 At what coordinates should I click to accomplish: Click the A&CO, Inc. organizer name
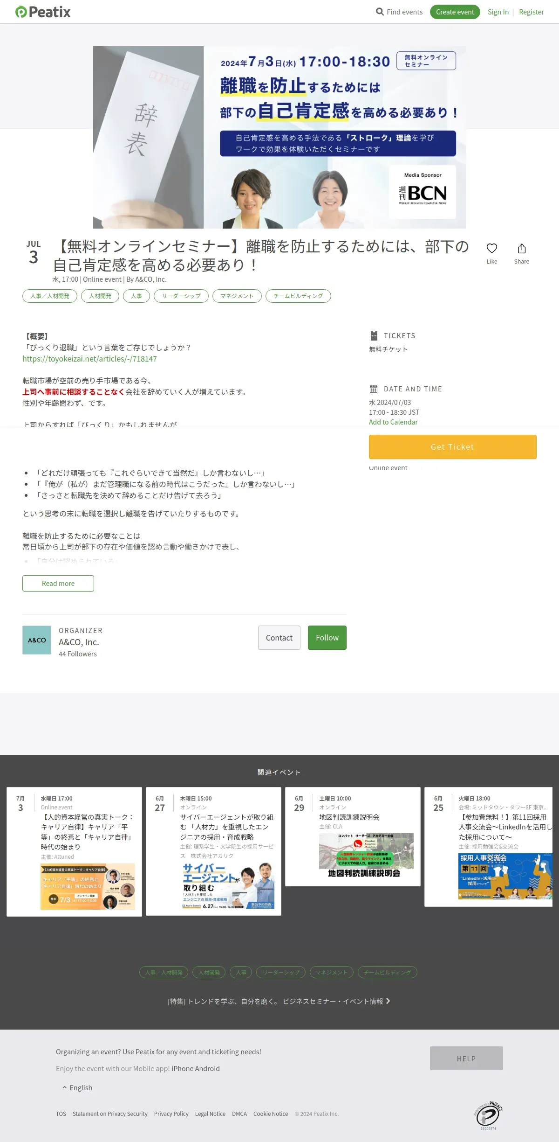tap(79, 642)
